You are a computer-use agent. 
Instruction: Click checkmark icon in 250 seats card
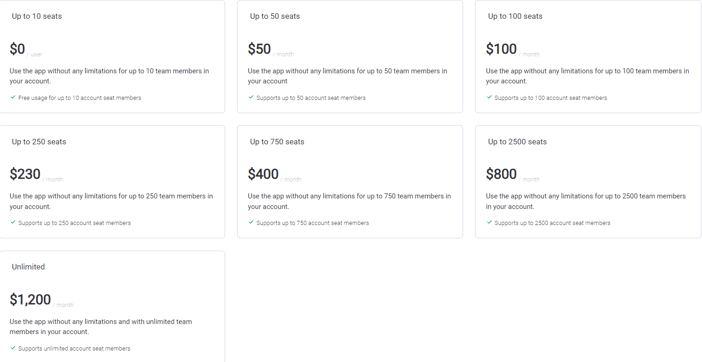[x=13, y=222]
